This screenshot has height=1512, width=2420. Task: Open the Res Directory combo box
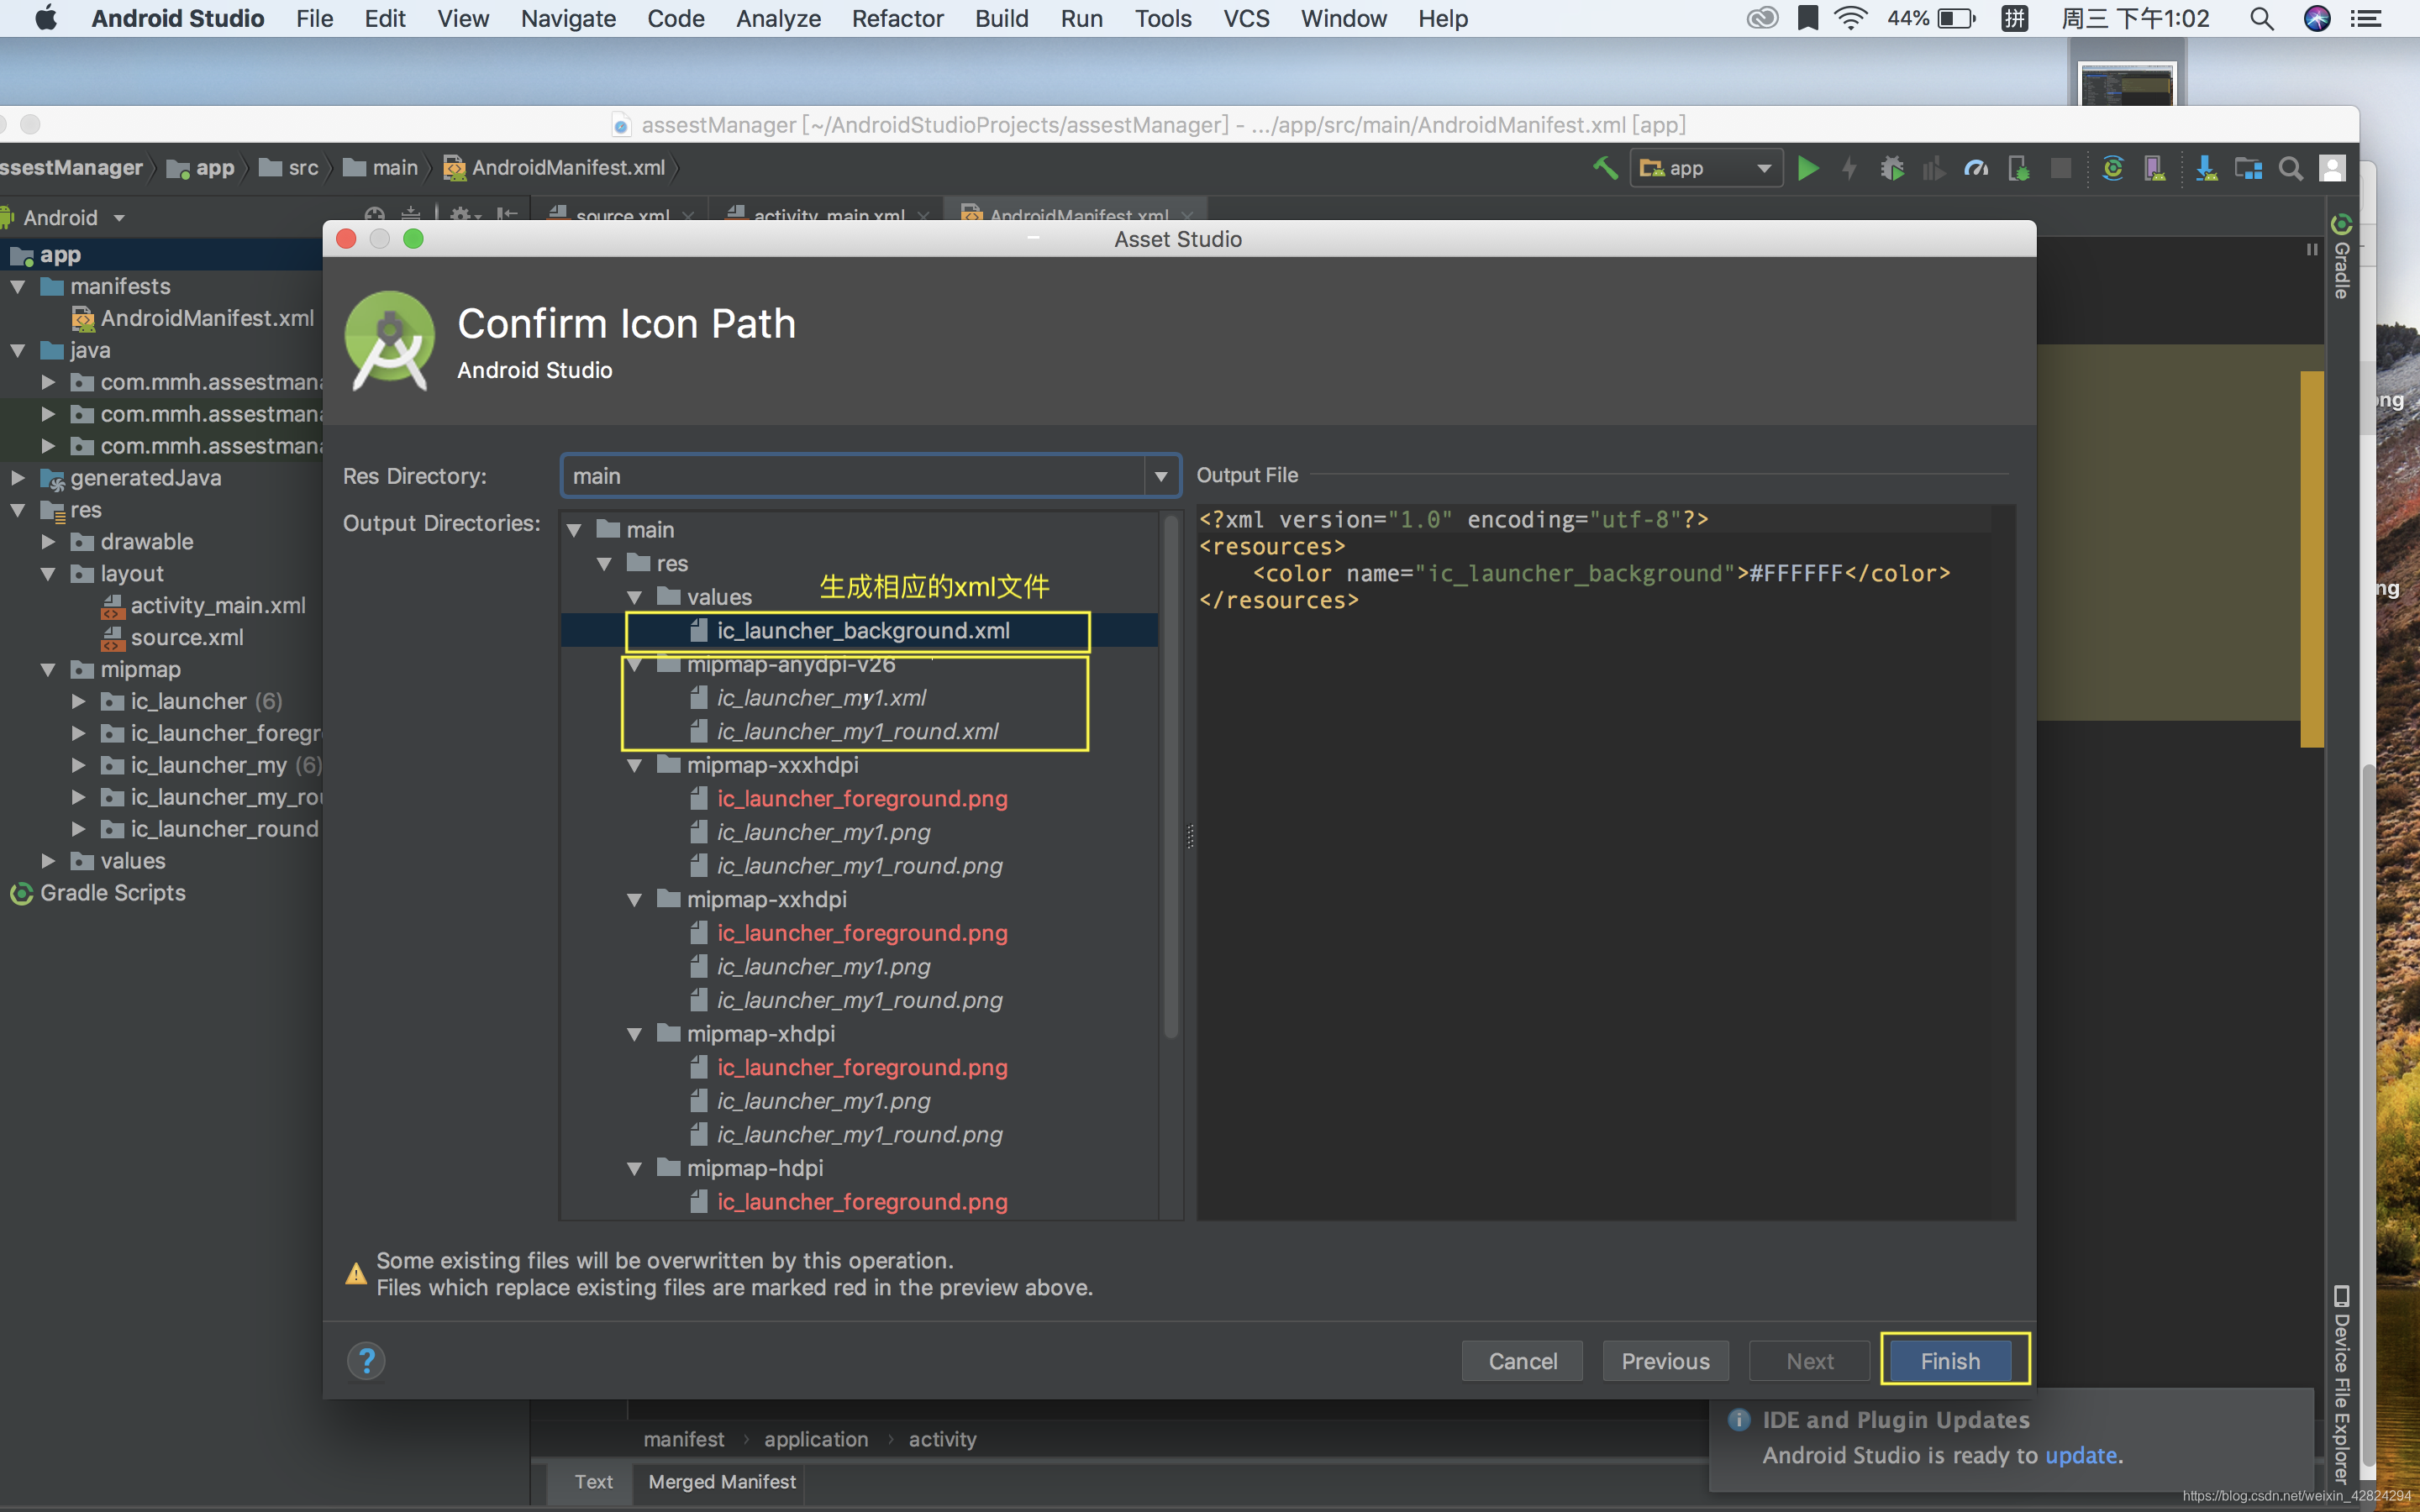point(870,476)
